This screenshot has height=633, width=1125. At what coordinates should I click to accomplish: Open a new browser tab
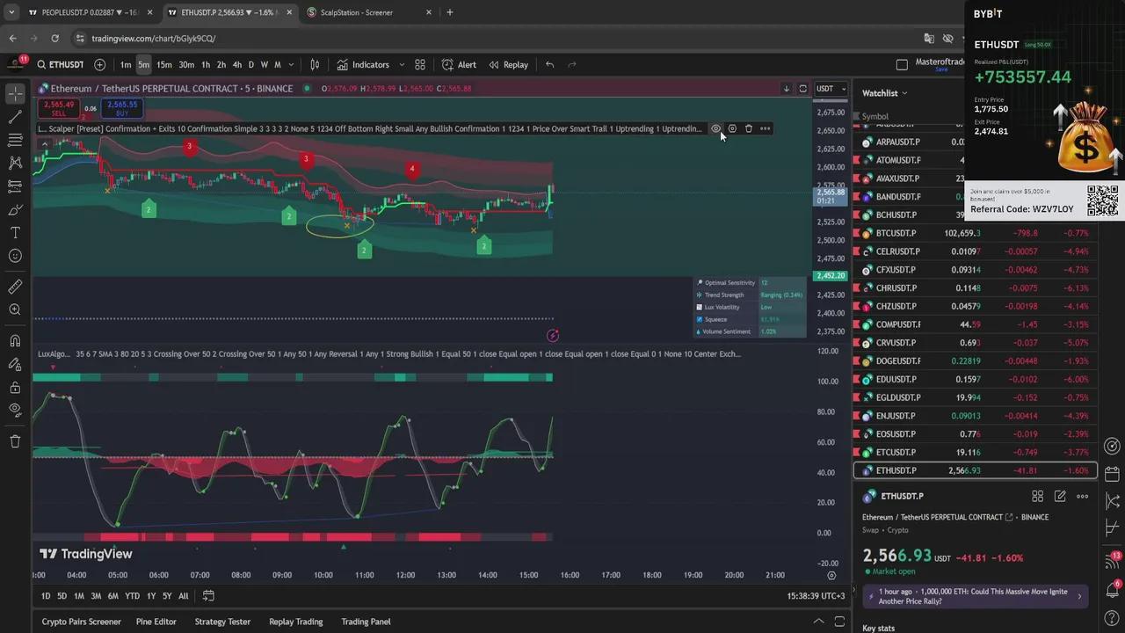pyautogui.click(x=450, y=12)
